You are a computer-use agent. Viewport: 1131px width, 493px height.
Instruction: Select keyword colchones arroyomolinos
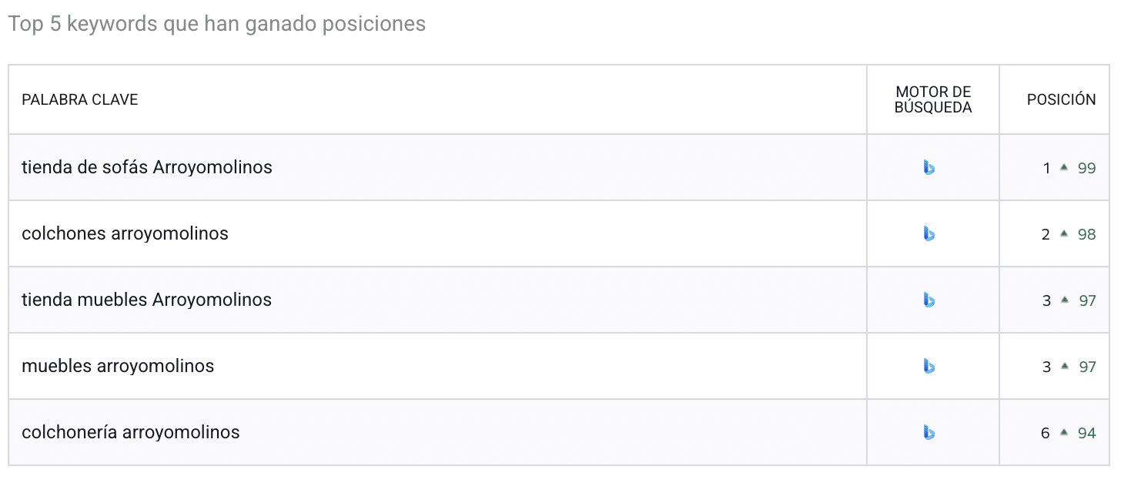[125, 233]
